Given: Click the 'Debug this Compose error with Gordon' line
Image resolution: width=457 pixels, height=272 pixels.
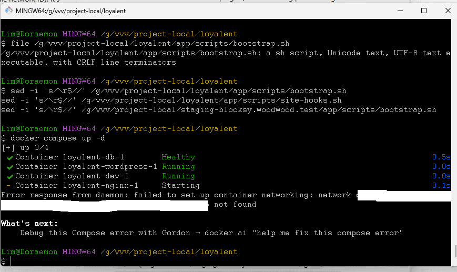Looking at the screenshot, I should click(211, 233).
